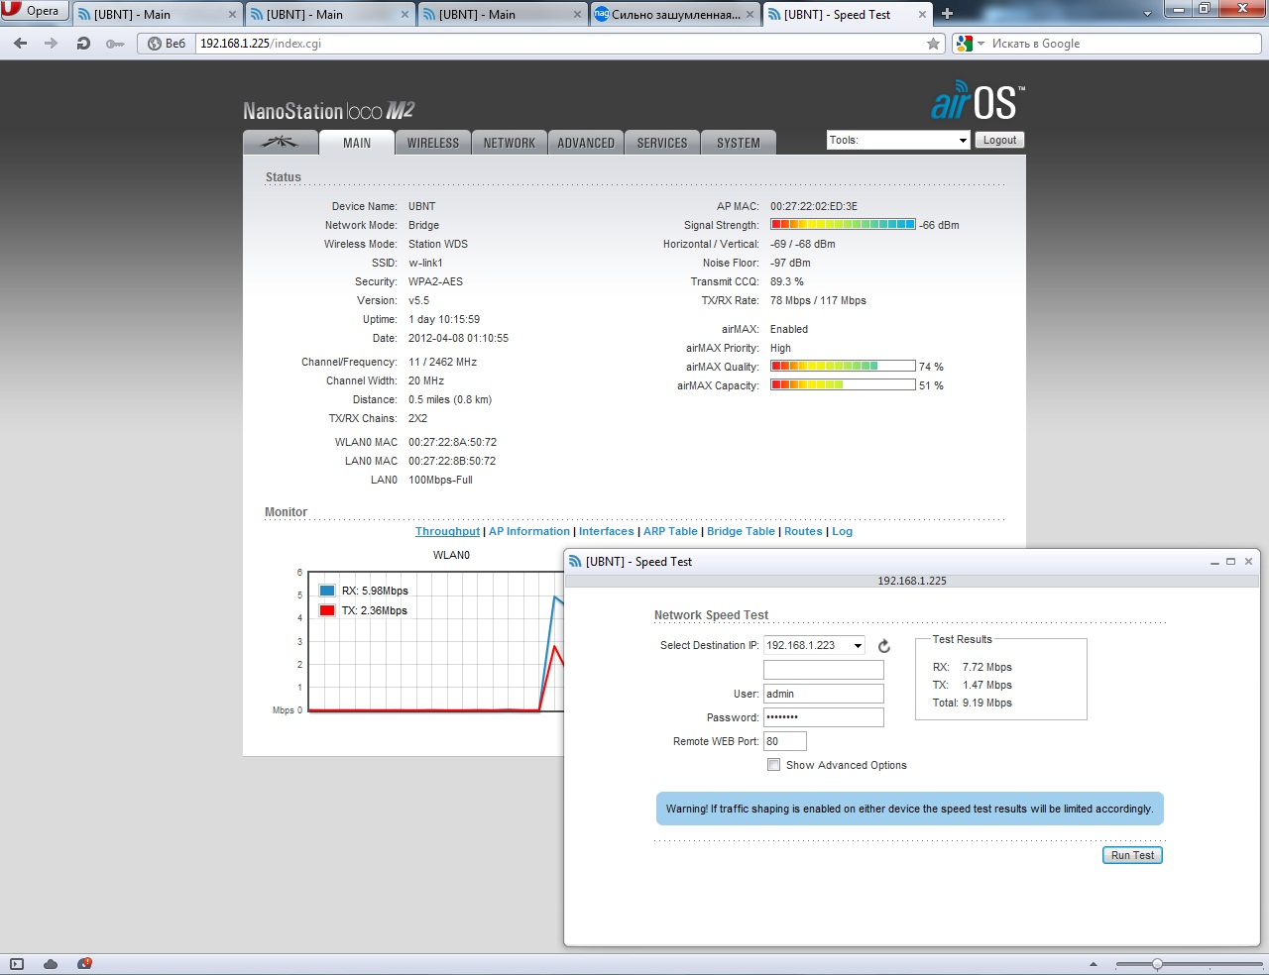Screen dimensions: 1269x975
Task: Click the TX/RX Rate value 78 Mbps / 117 Mbps
Action: 818,300
